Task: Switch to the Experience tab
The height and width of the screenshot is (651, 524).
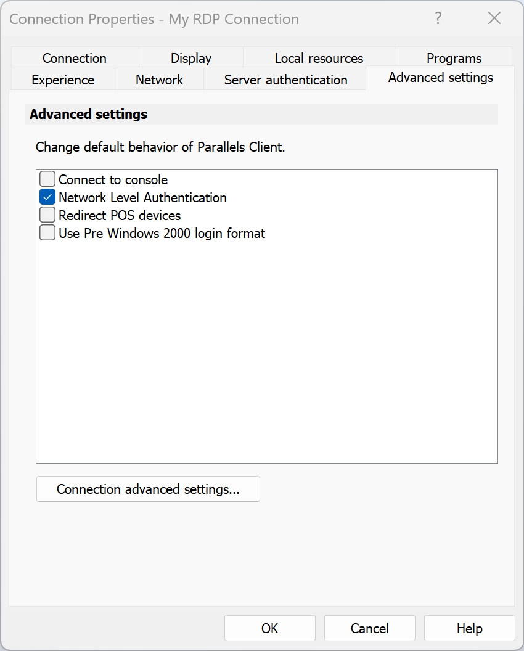Action: 63,80
